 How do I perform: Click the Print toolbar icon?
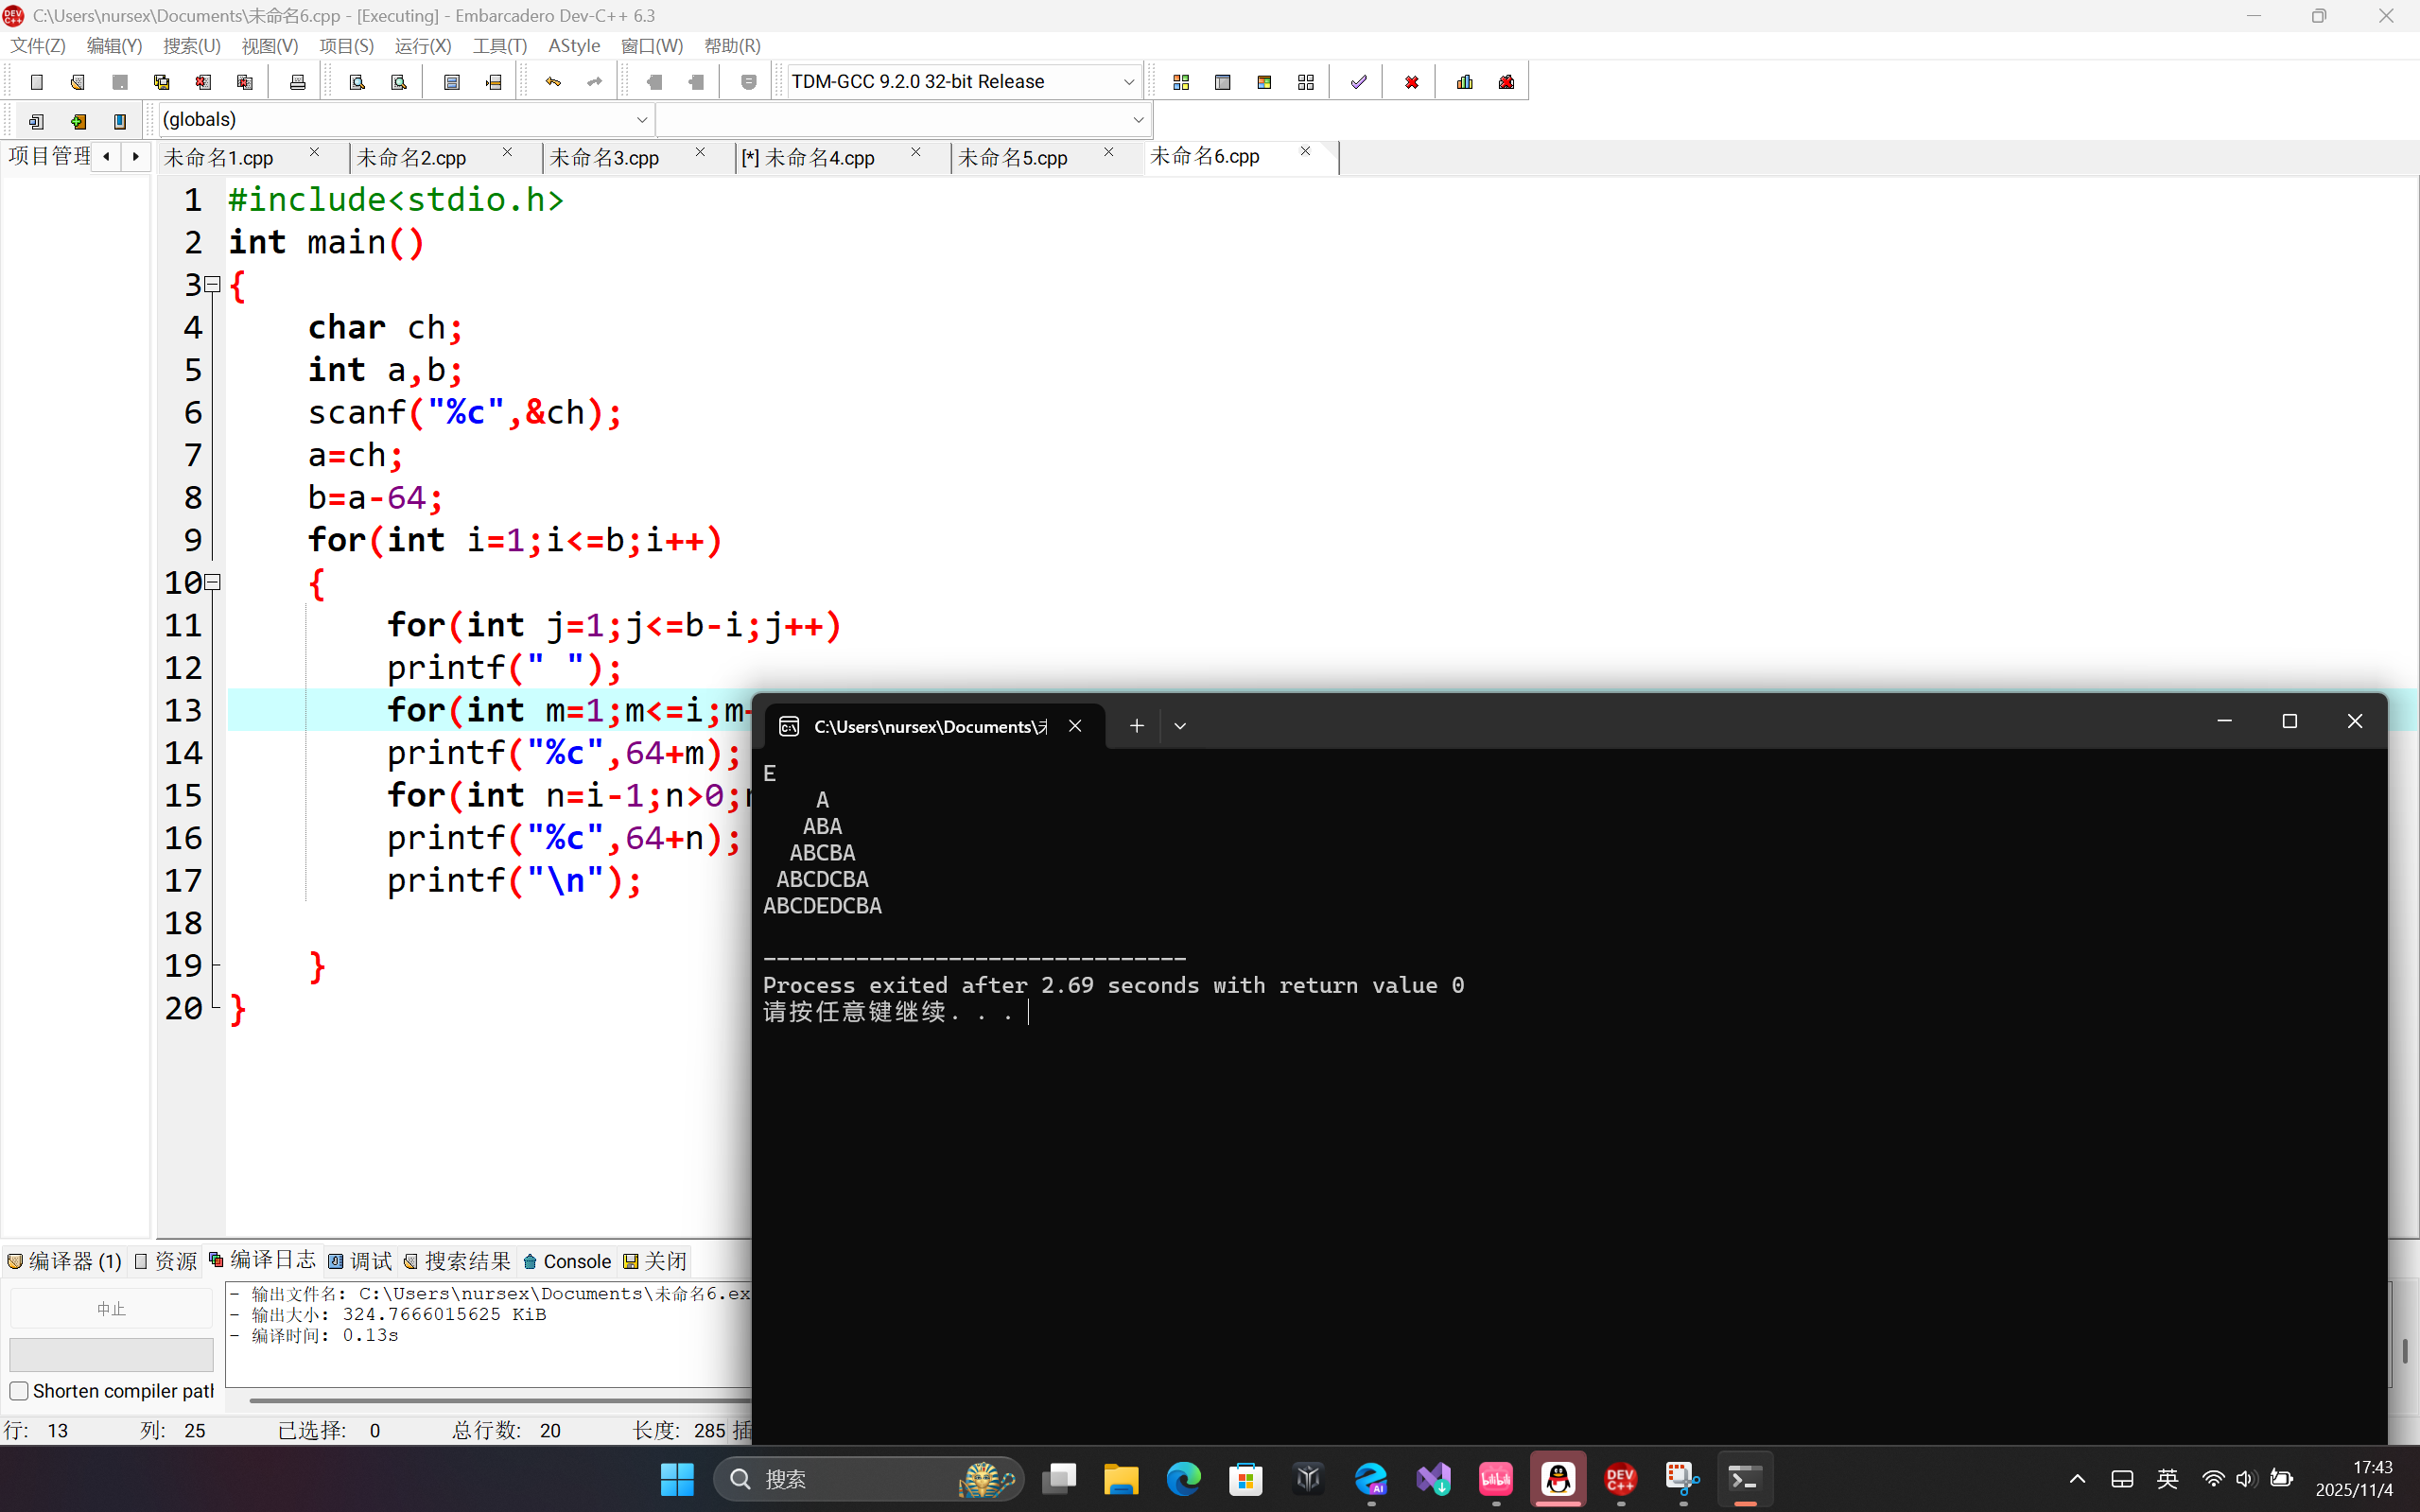pyautogui.click(x=297, y=82)
